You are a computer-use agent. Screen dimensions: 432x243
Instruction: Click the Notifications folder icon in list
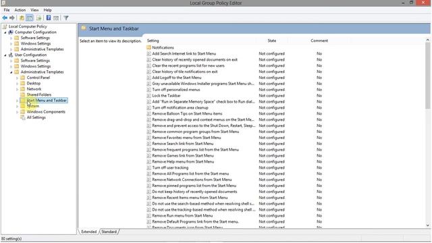pyautogui.click(x=148, y=47)
